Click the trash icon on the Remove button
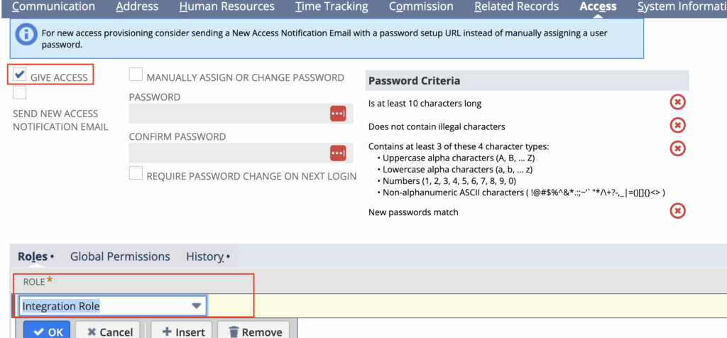The width and height of the screenshot is (727, 338). pyautogui.click(x=234, y=332)
